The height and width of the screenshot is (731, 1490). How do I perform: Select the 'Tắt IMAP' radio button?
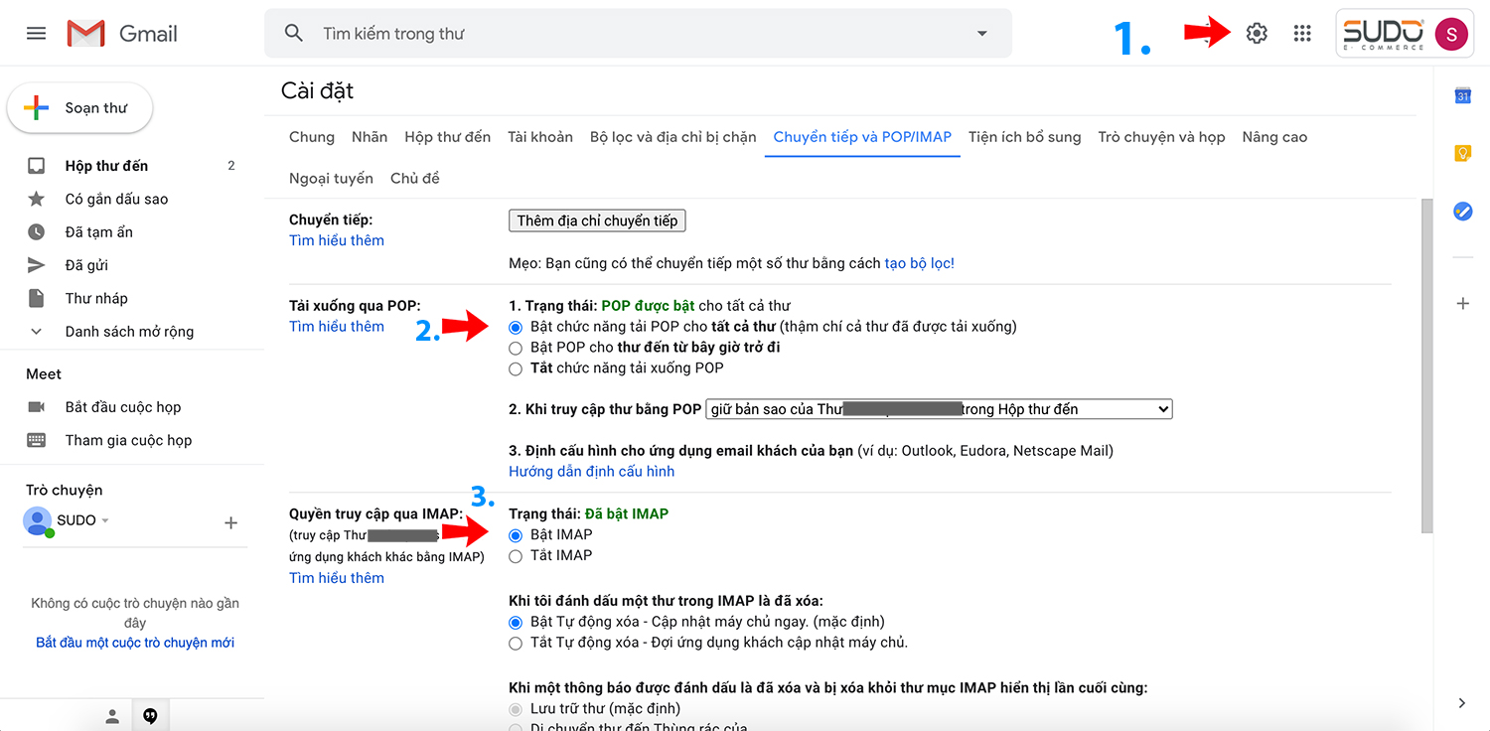pos(516,555)
